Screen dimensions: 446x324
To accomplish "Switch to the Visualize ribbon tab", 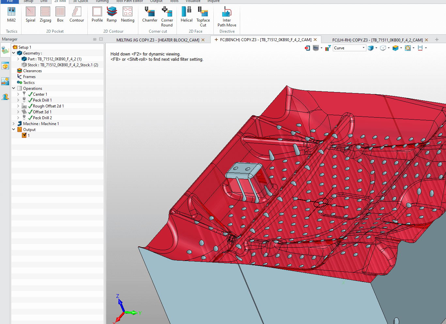I will (193, 1).
